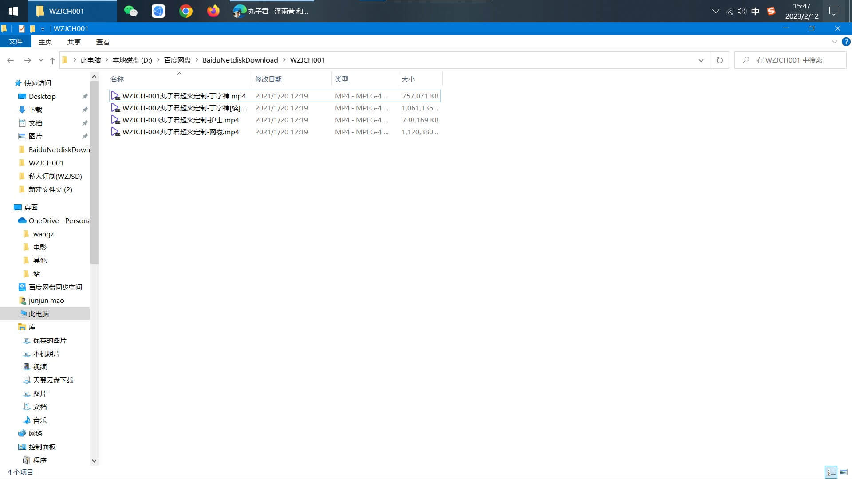Click the Refresh folder icon

point(719,60)
